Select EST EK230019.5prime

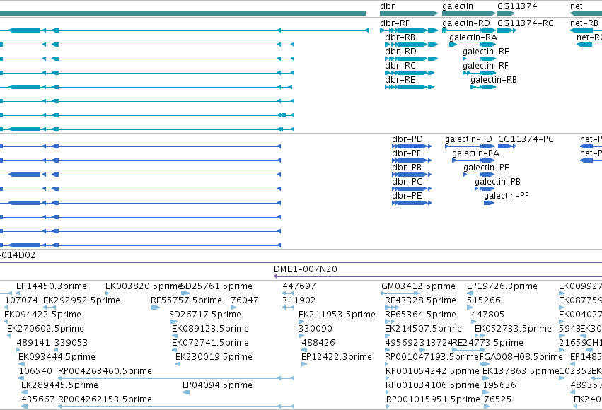click(214, 357)
